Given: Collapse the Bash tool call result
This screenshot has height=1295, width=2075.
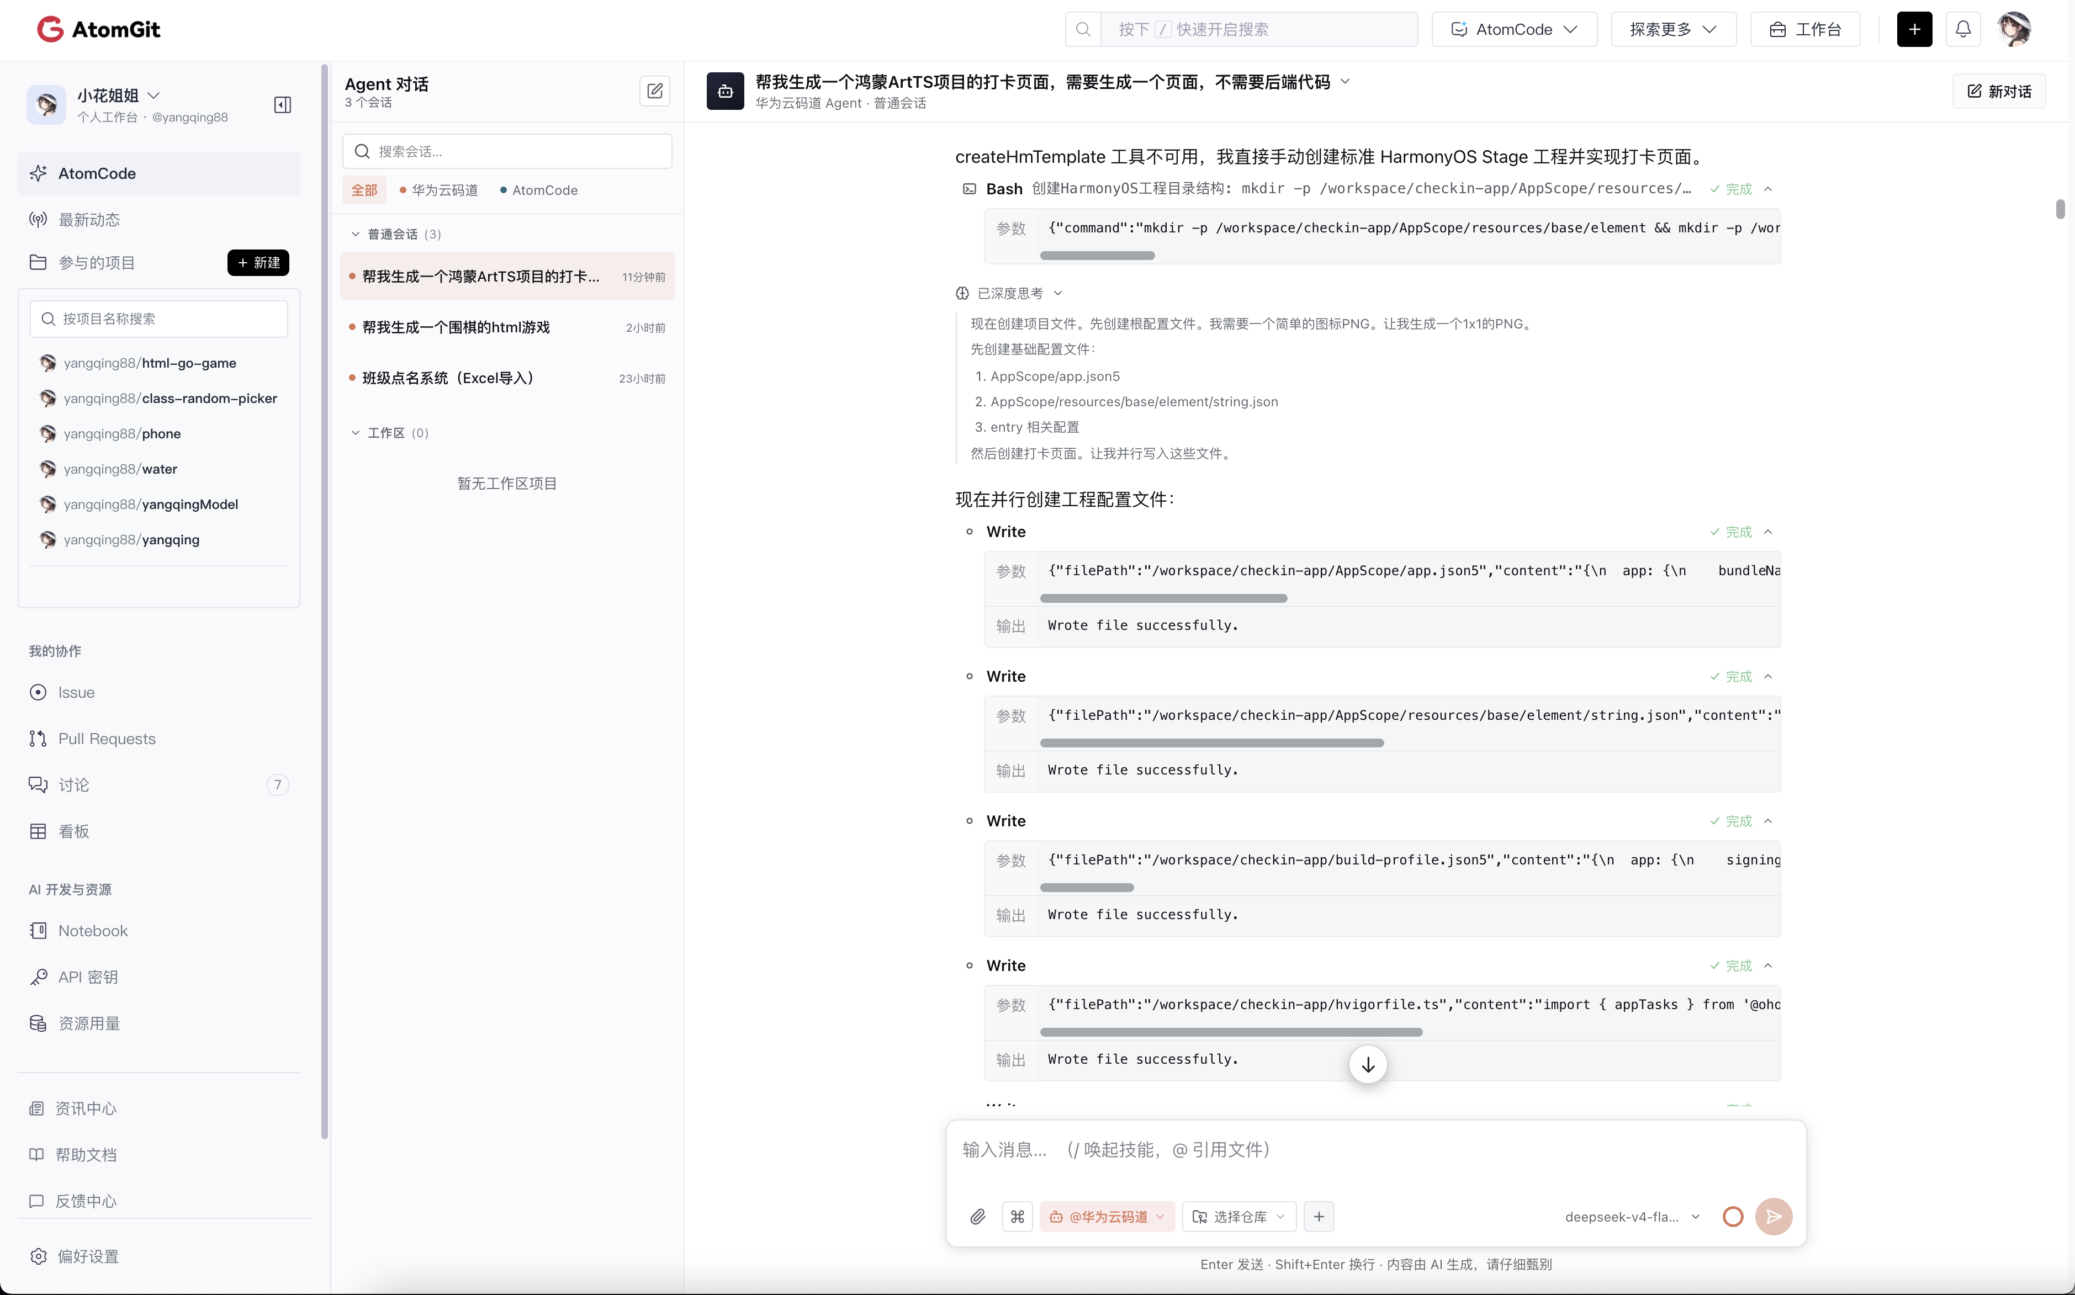Looking at the screenshot, I should pos(1767,188).
